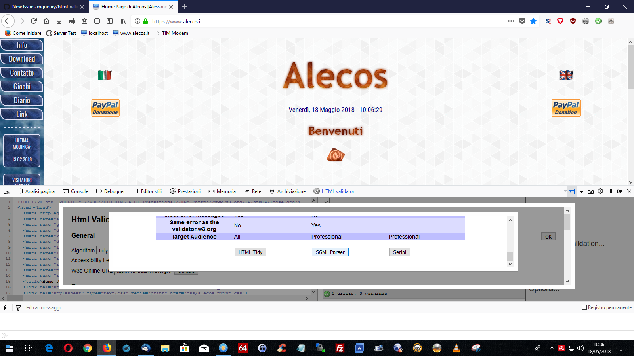The height and width of the screenshot is (356, 634).
Task: Open FileZilla from the taskbar
Action: (340, 348)
